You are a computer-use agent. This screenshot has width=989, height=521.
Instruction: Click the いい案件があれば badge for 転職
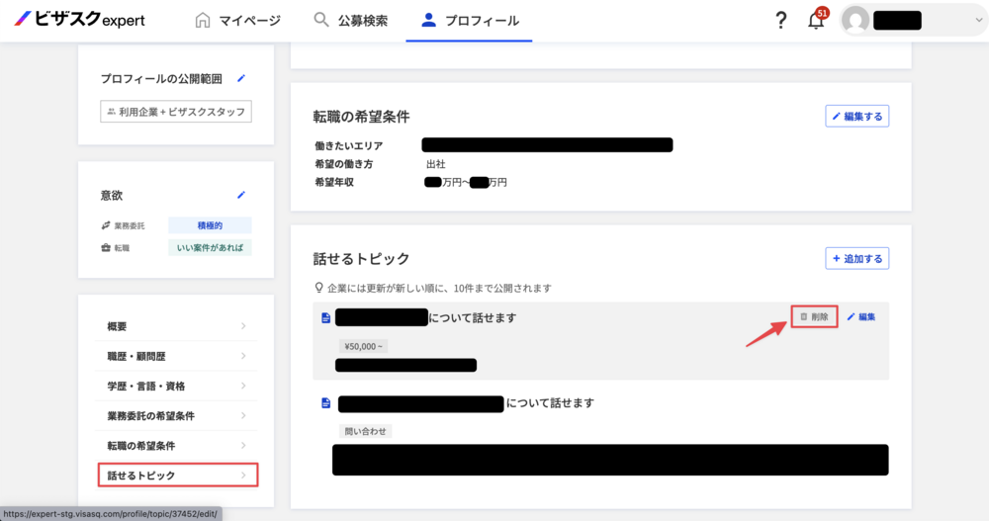click(210, 248)
